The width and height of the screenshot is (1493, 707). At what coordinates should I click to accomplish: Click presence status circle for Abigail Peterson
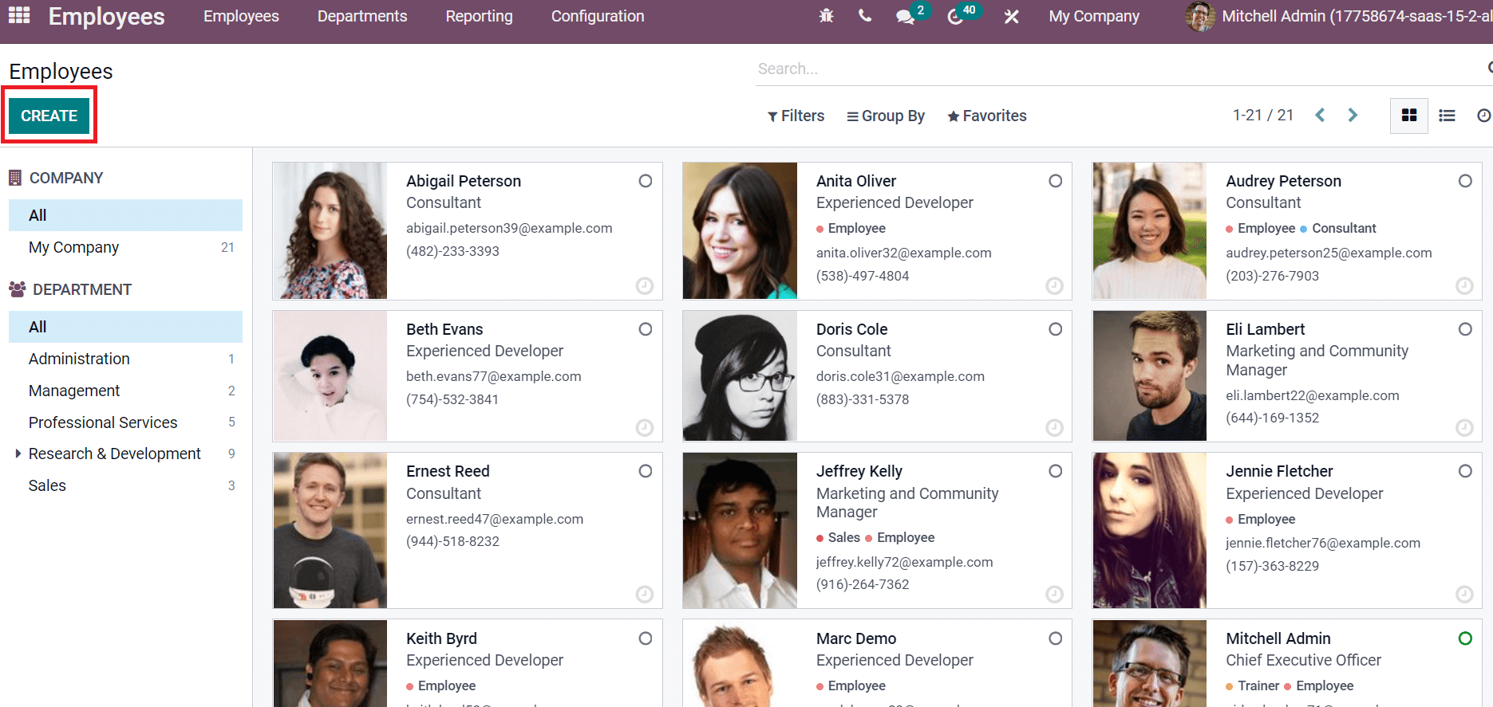646,181
